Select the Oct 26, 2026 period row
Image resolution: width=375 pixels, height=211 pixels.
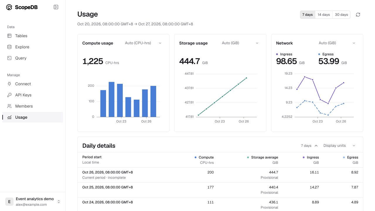click(x=220, y=175)
